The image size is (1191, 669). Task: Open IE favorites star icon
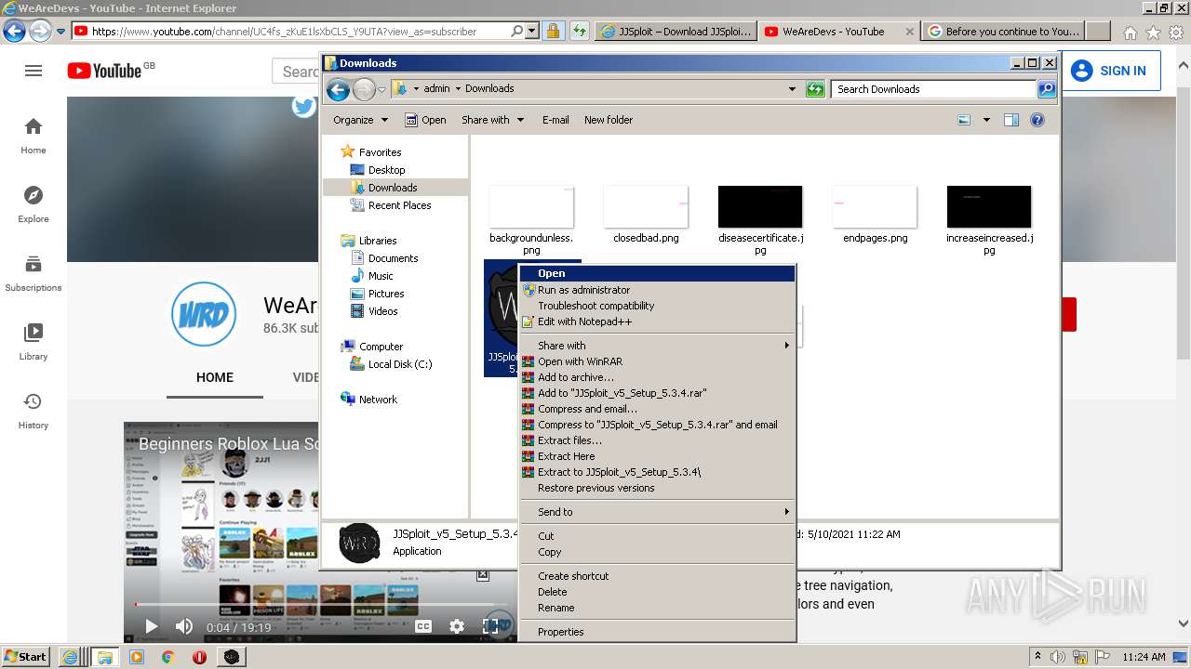pyautogui.click(x=1153, y=33)
